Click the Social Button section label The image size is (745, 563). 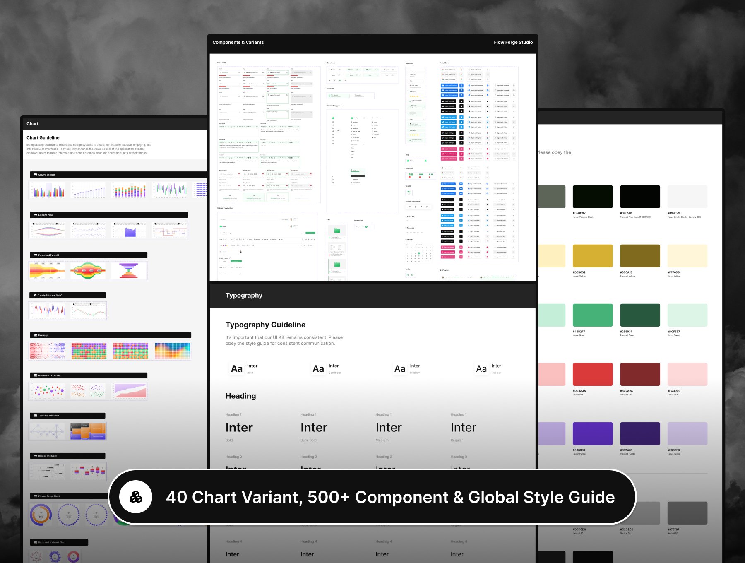[445, 63]
